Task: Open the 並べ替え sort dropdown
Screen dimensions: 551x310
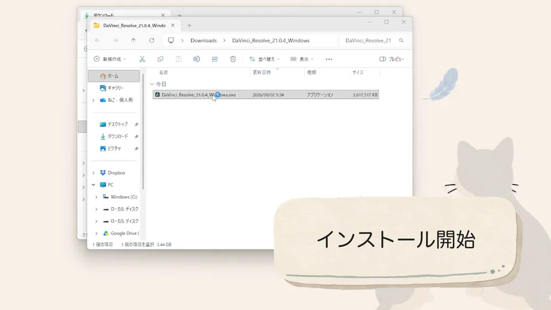Action: (264, 59)
